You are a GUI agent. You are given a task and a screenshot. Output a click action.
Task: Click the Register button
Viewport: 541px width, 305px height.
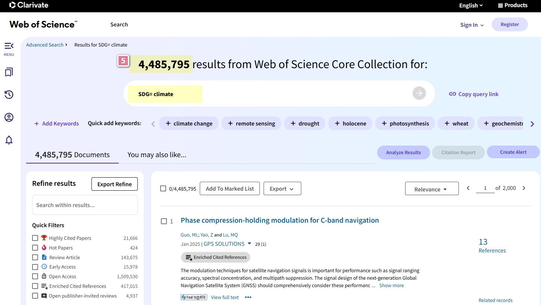(510, 24)
